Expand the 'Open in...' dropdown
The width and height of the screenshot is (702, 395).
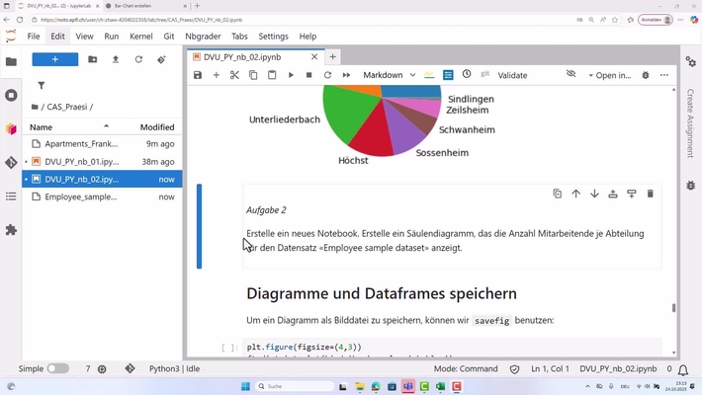(609, 75)
